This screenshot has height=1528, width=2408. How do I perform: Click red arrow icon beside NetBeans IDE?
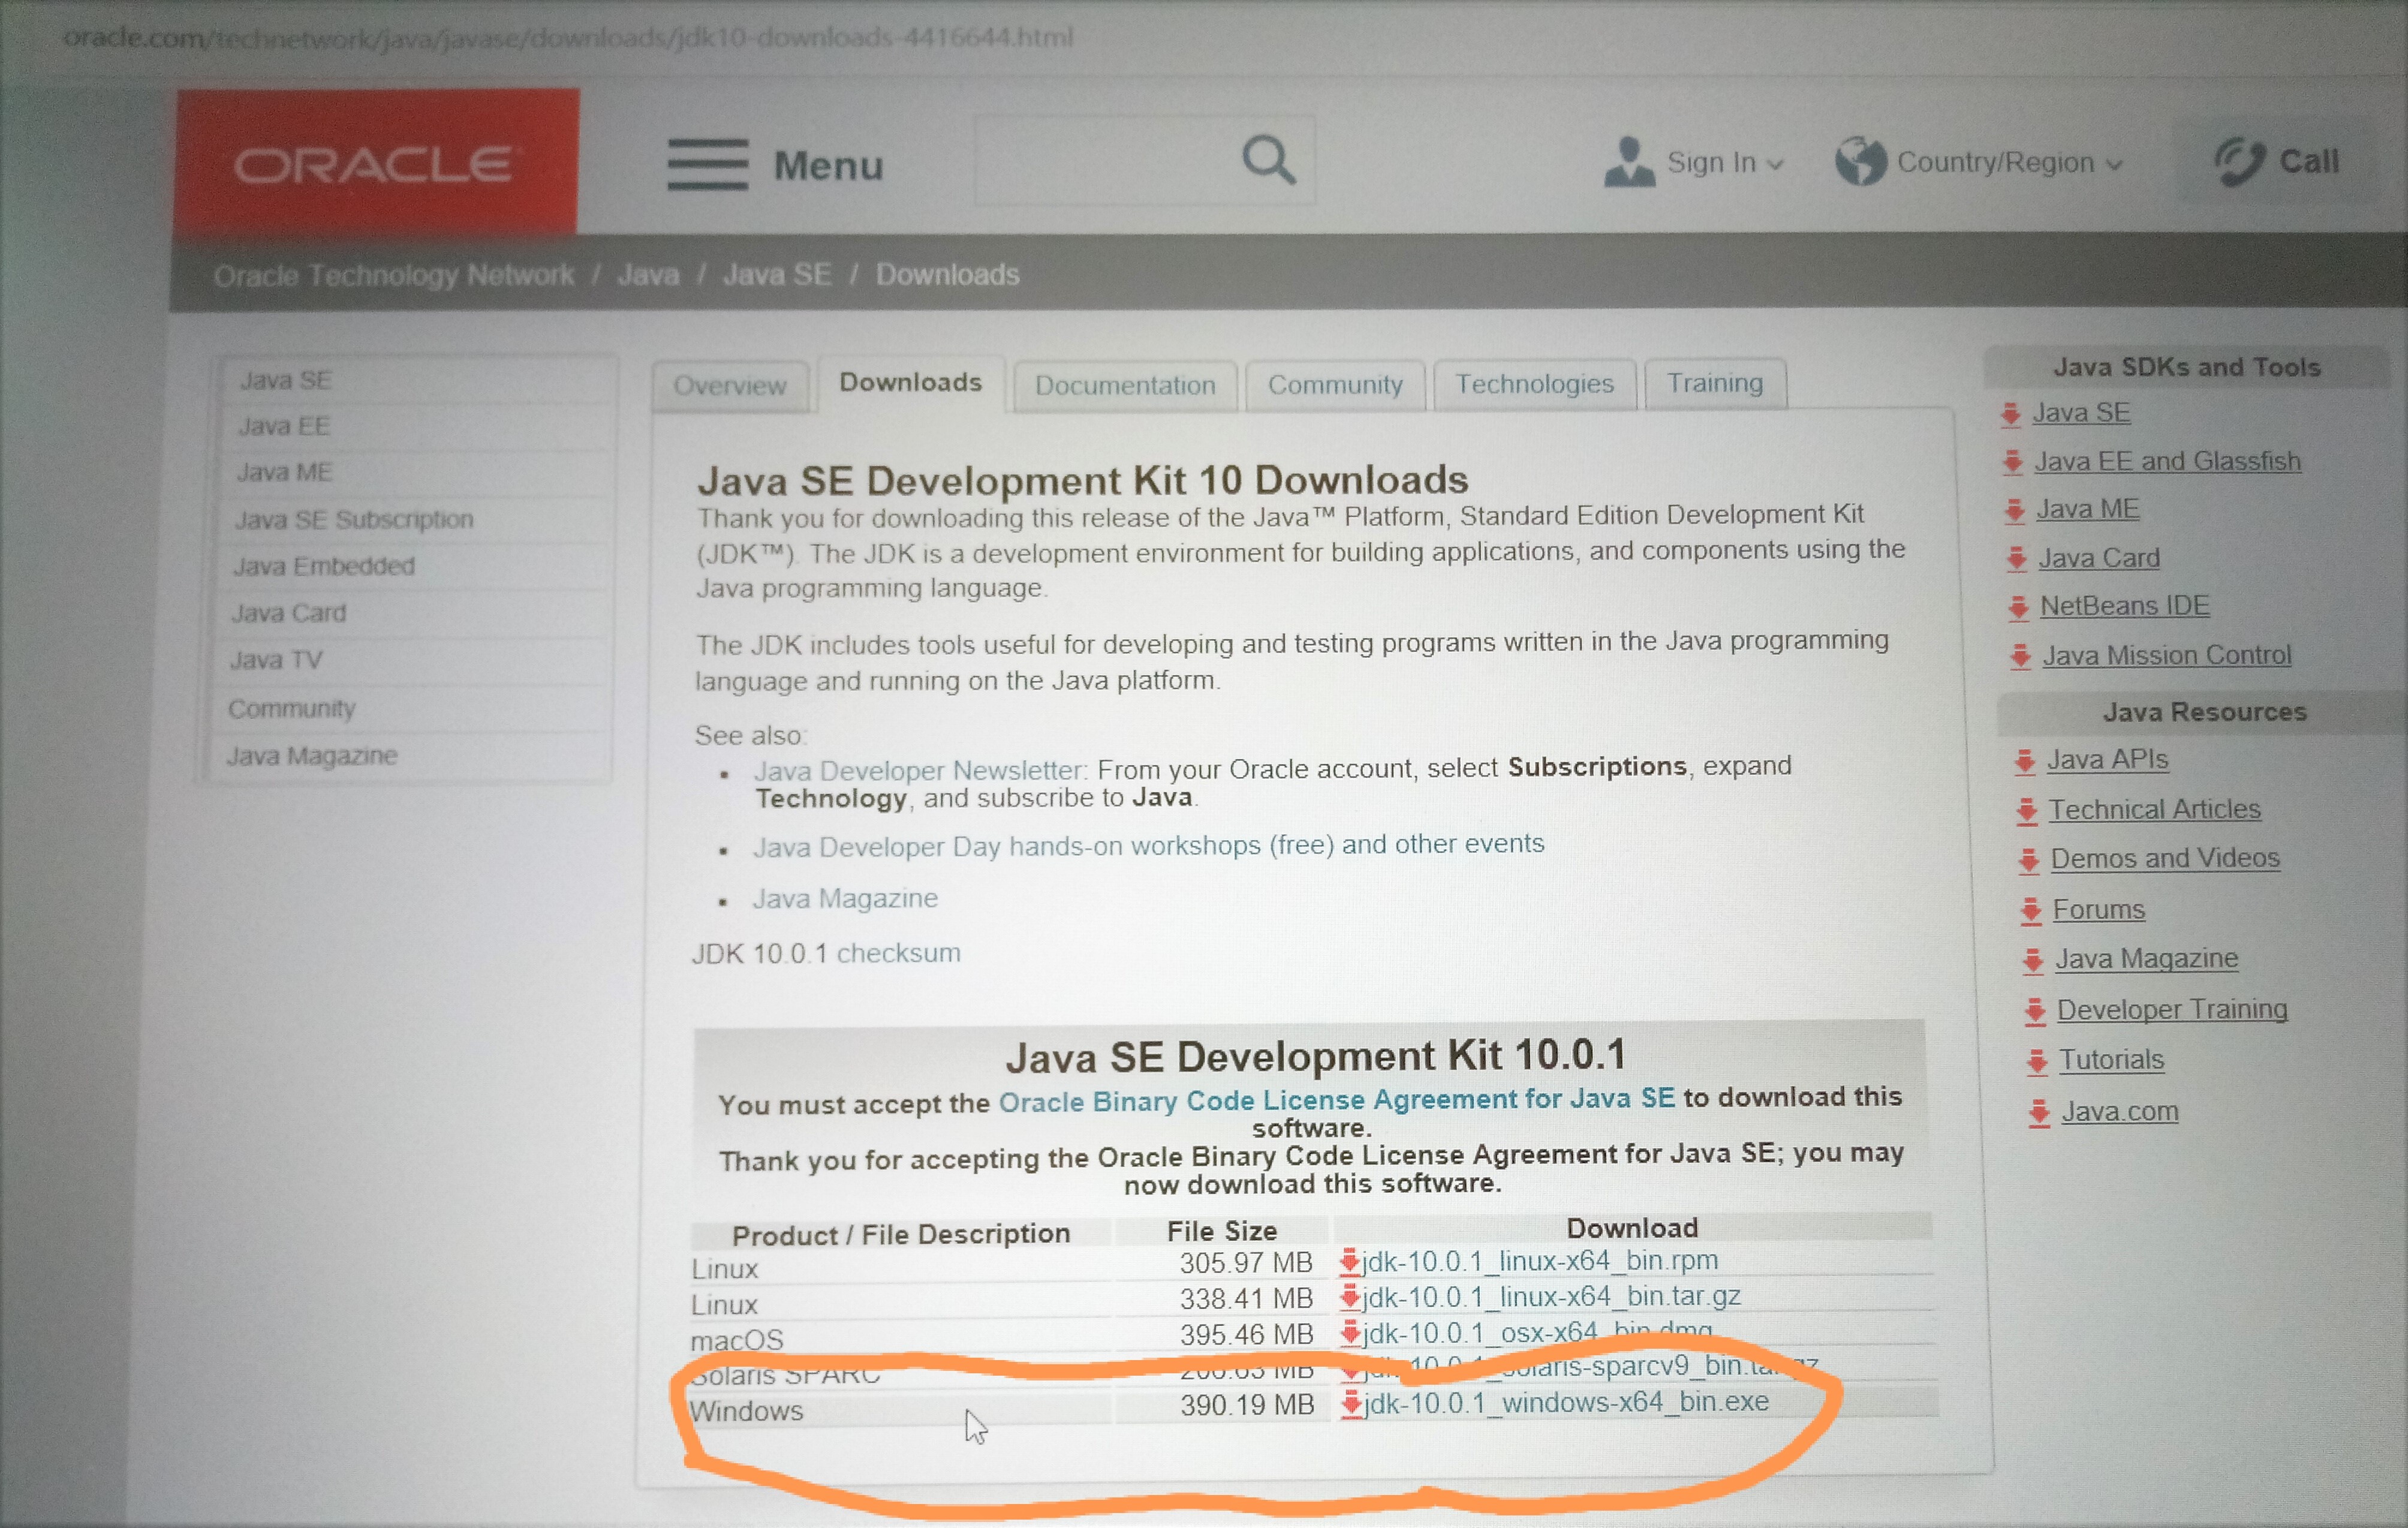coord(2018,607)
